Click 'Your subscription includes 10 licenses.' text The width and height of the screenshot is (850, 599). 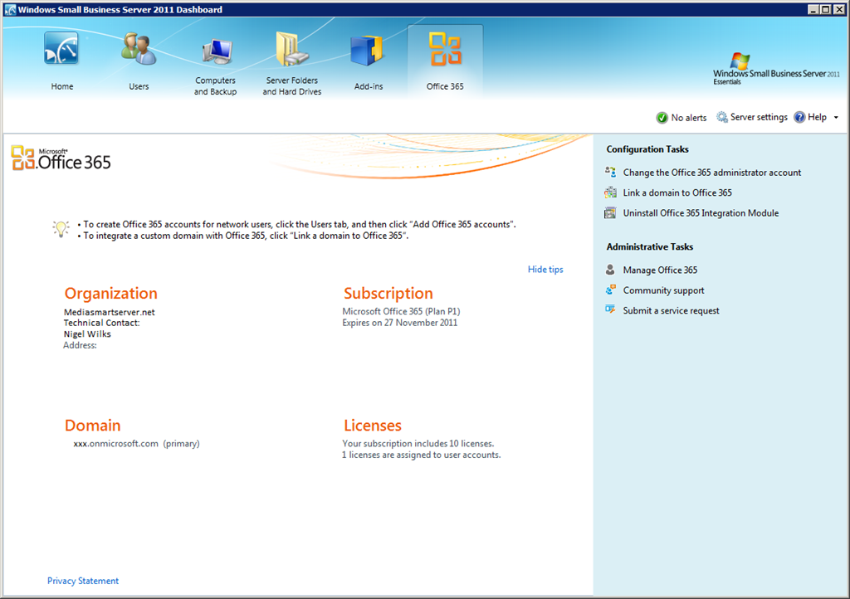click(x=418, y=444)
